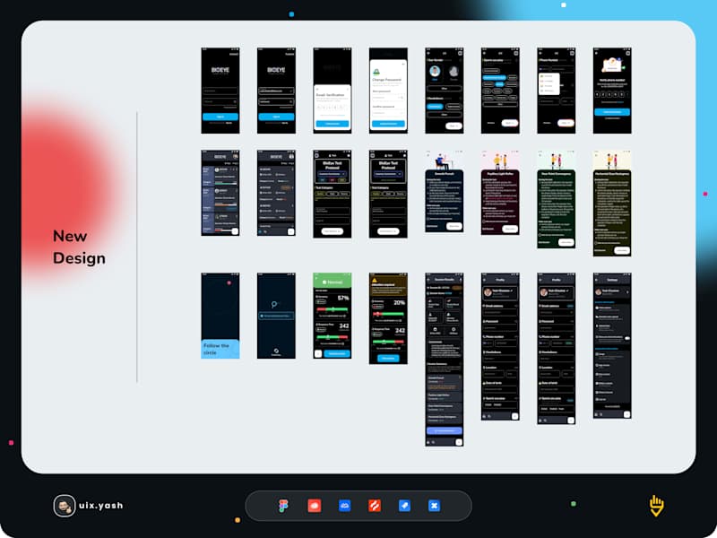
Task: Click the result bar beneath 20% on the Attention screen
Action: 388,314
